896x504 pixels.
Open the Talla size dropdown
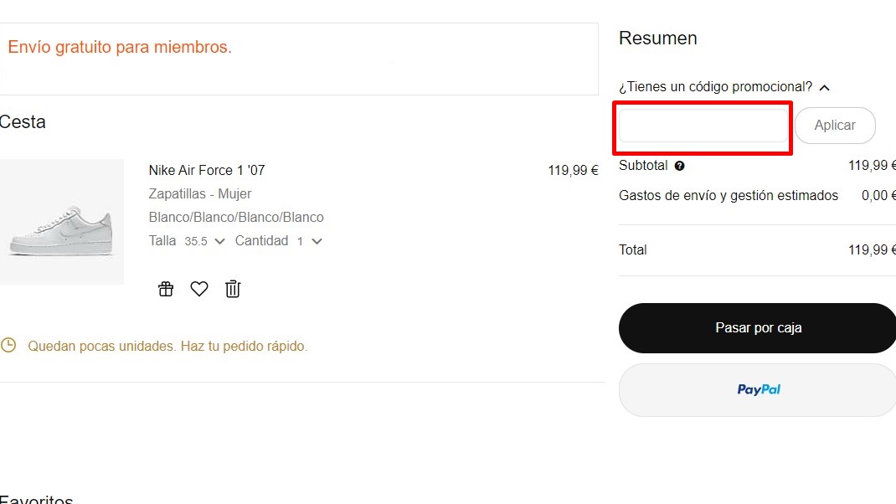205,241
